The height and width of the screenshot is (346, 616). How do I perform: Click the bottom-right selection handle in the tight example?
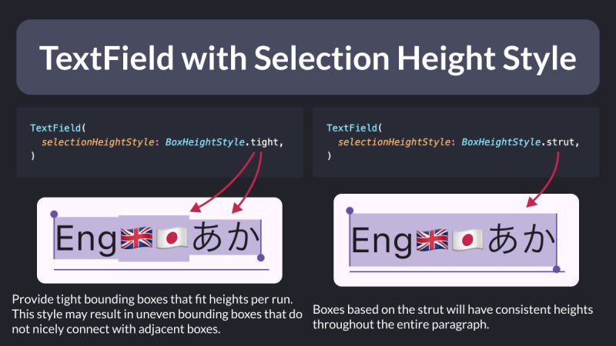point(261,258)
